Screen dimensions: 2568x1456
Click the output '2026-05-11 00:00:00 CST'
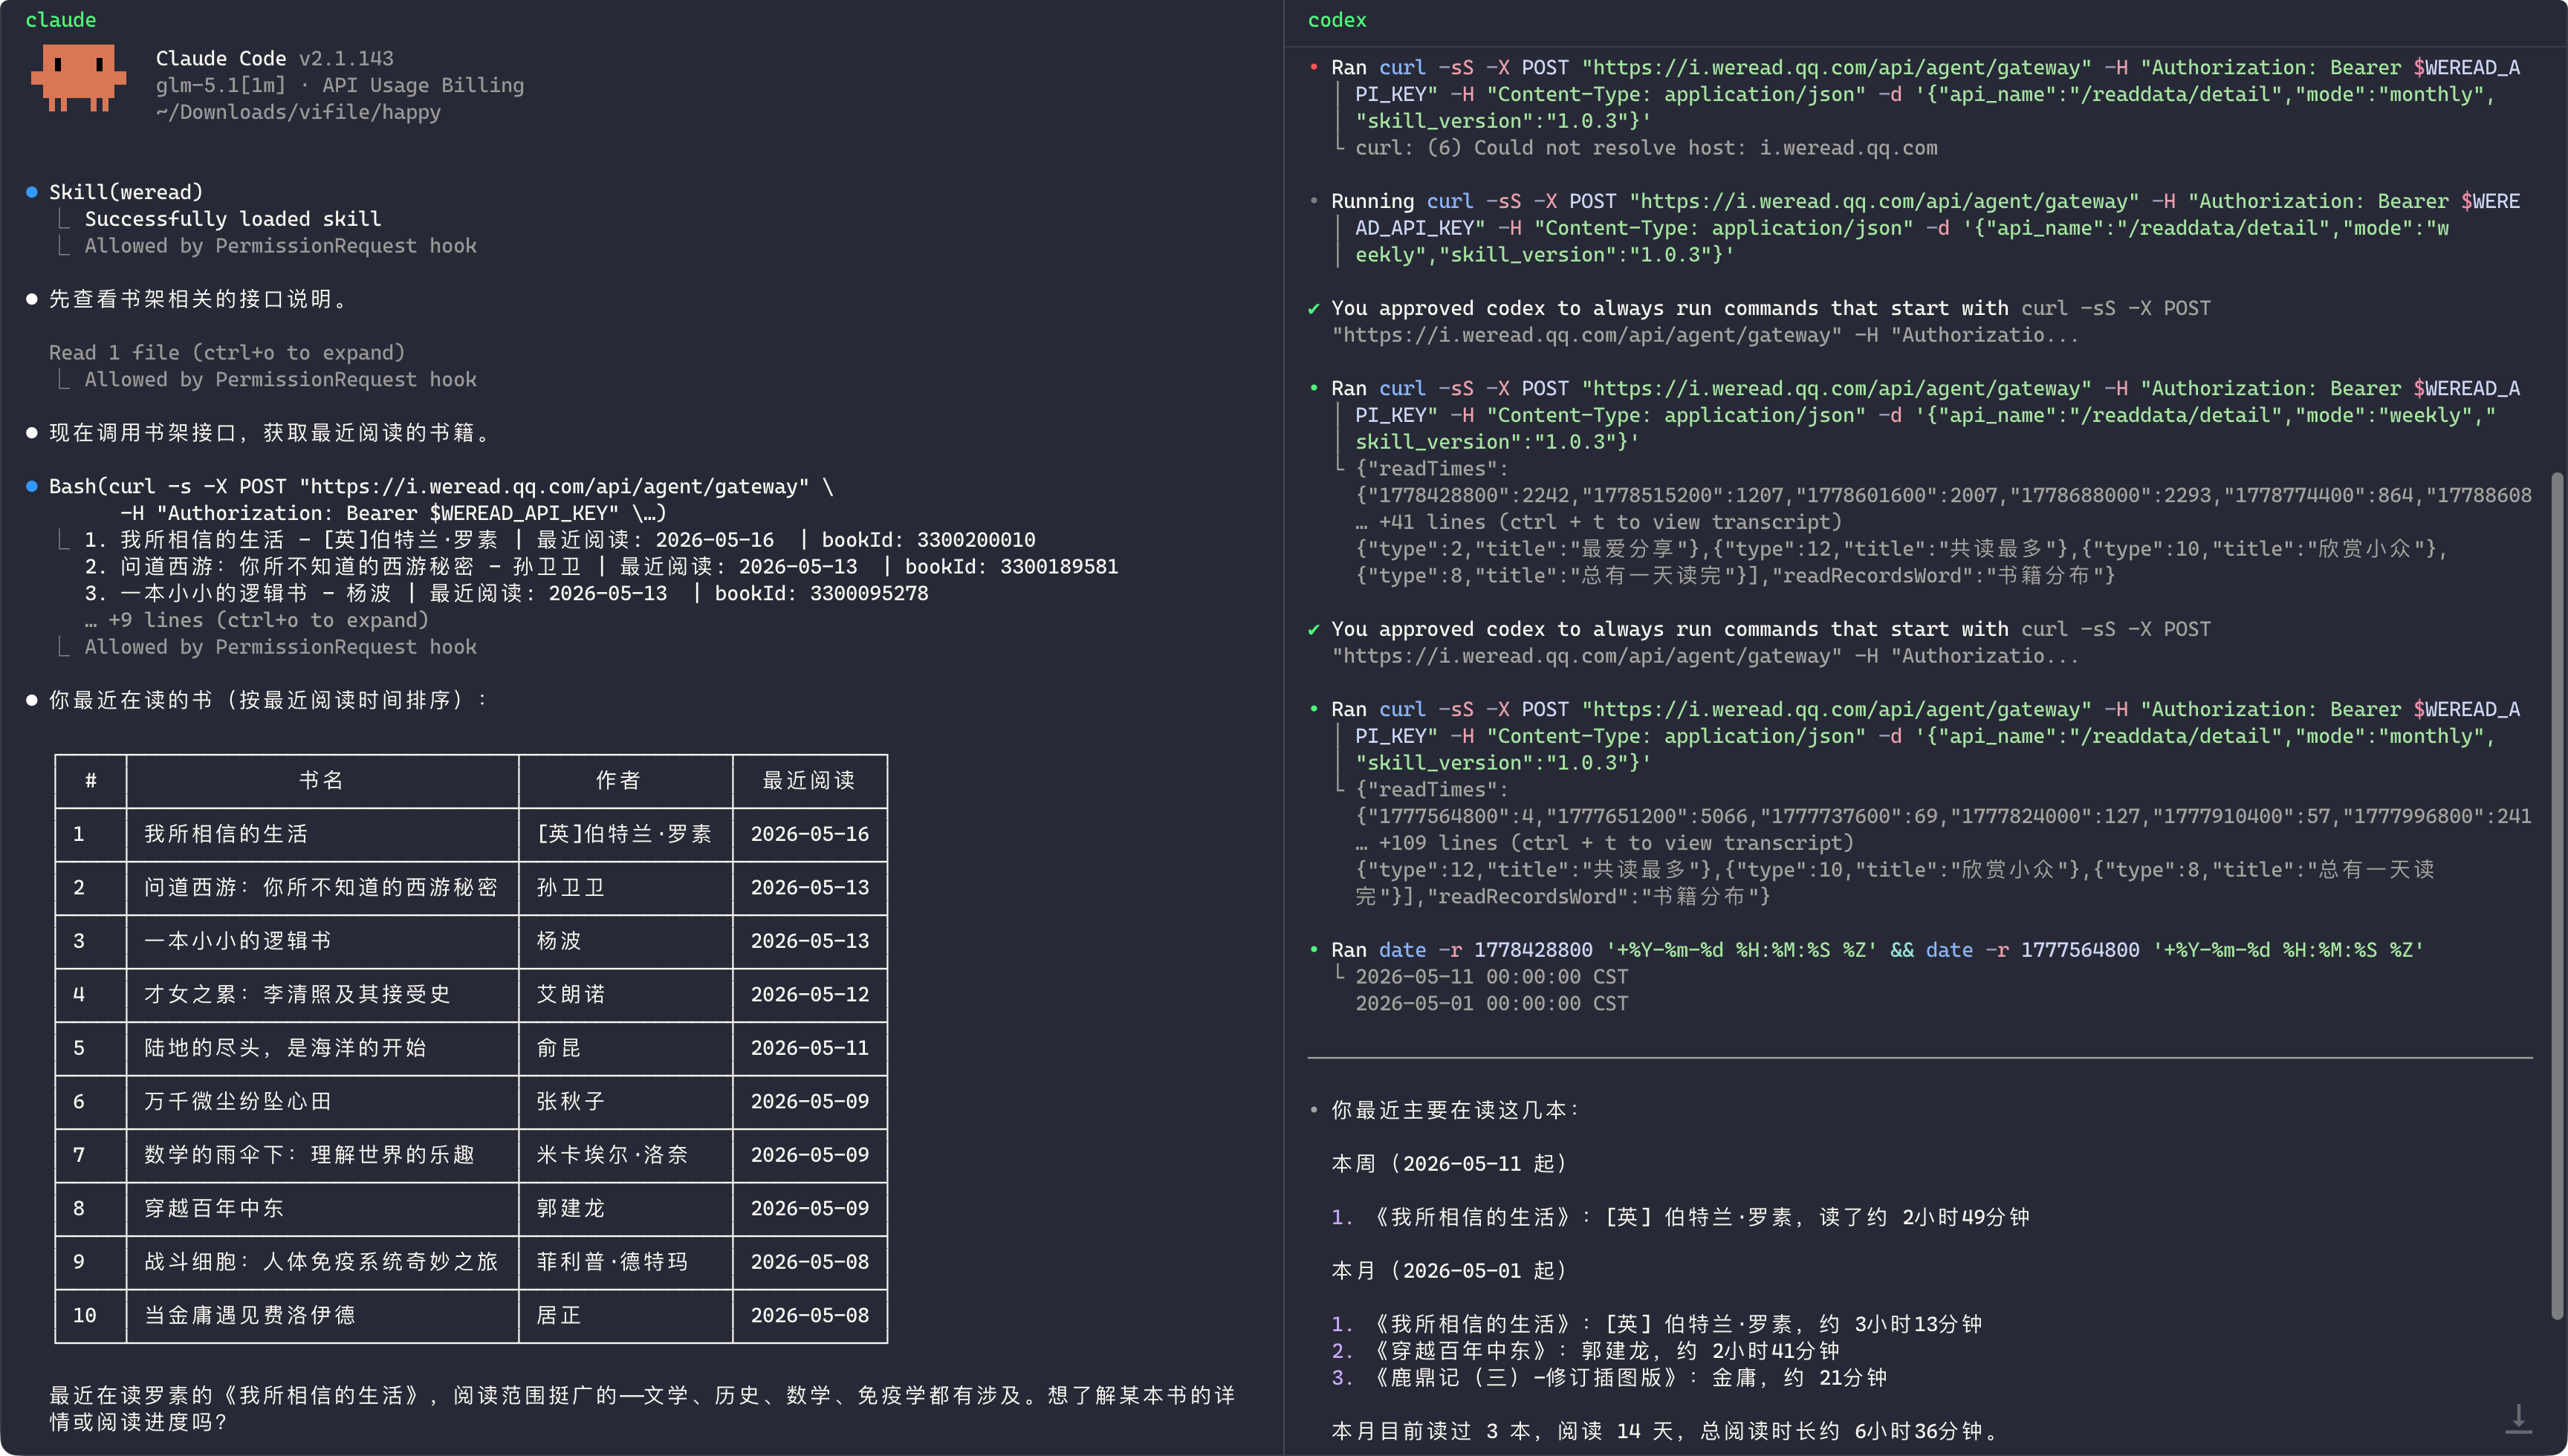coord(1491,977)
